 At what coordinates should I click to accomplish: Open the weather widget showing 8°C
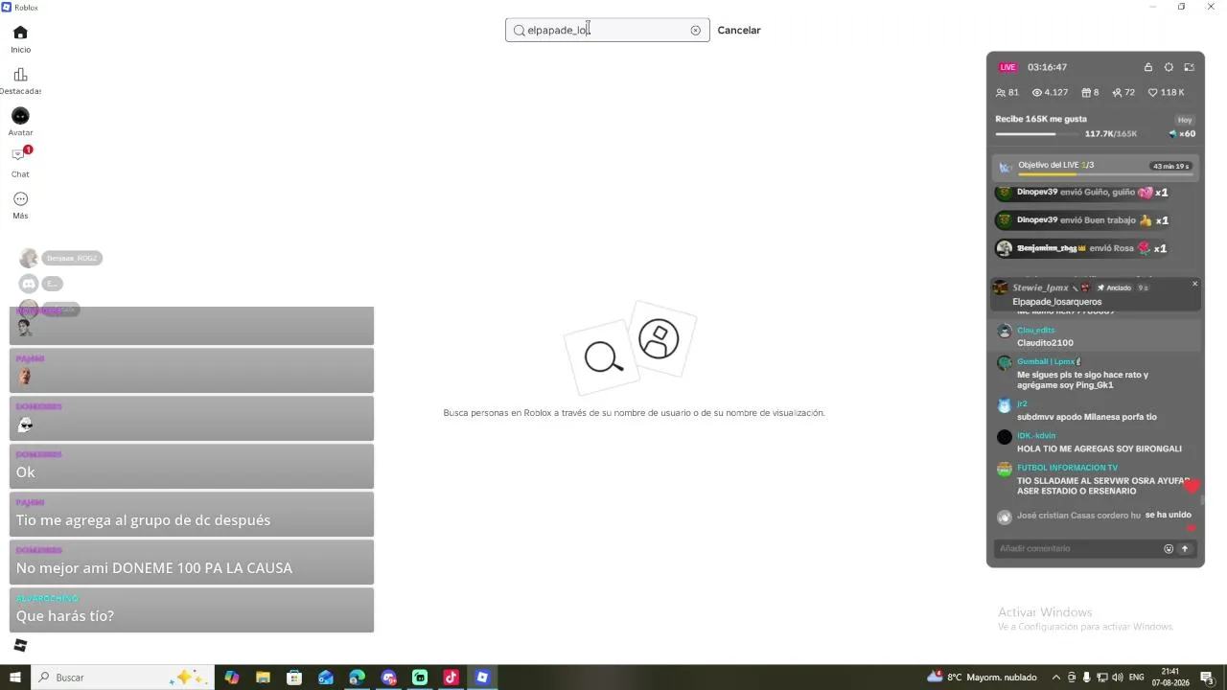982,678
